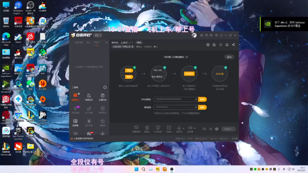Click the edit button beside stream title

point(139,43)
